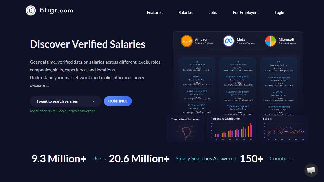Click the Microsoft logo icon

click(x=271, y=41)
